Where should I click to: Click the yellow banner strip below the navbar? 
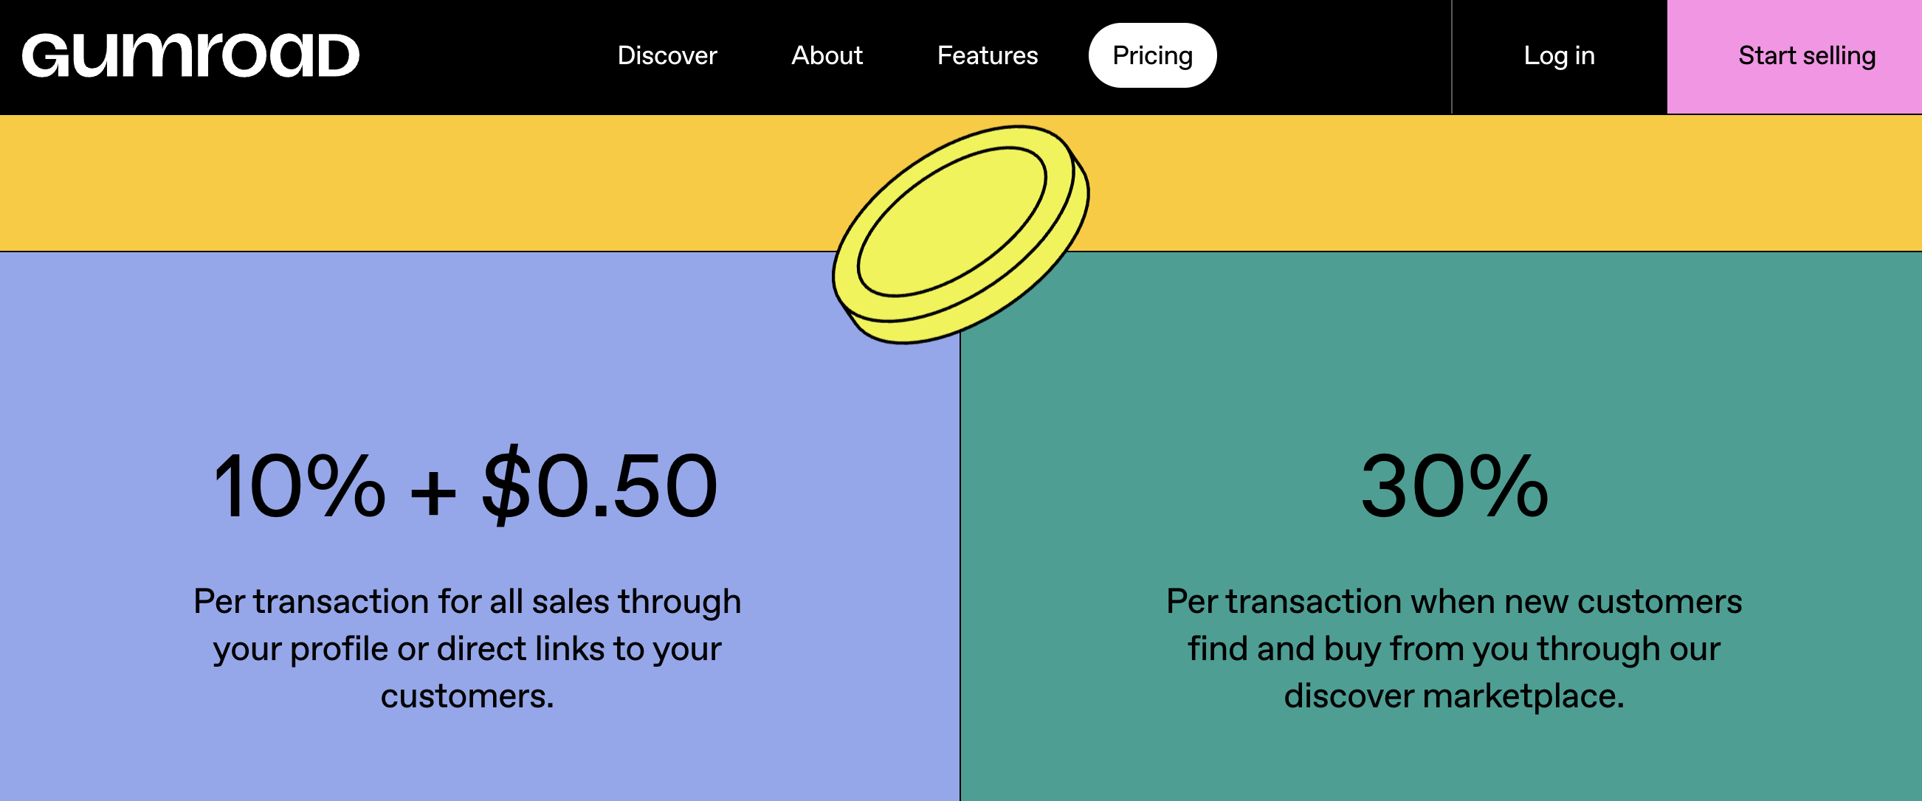pyautogui.click(x=373, y=183)
